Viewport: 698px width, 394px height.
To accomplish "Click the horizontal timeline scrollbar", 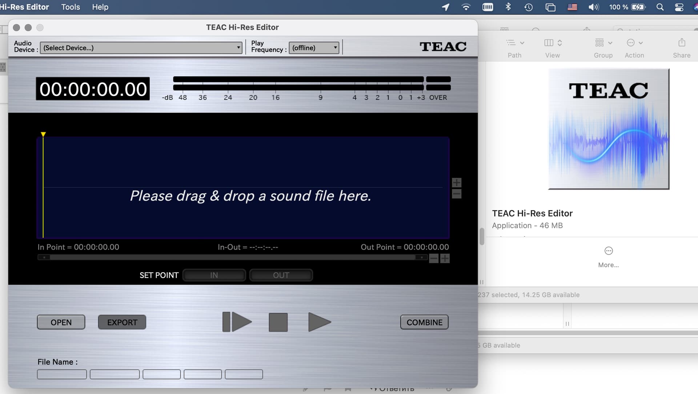I will (x=233, y=257).
